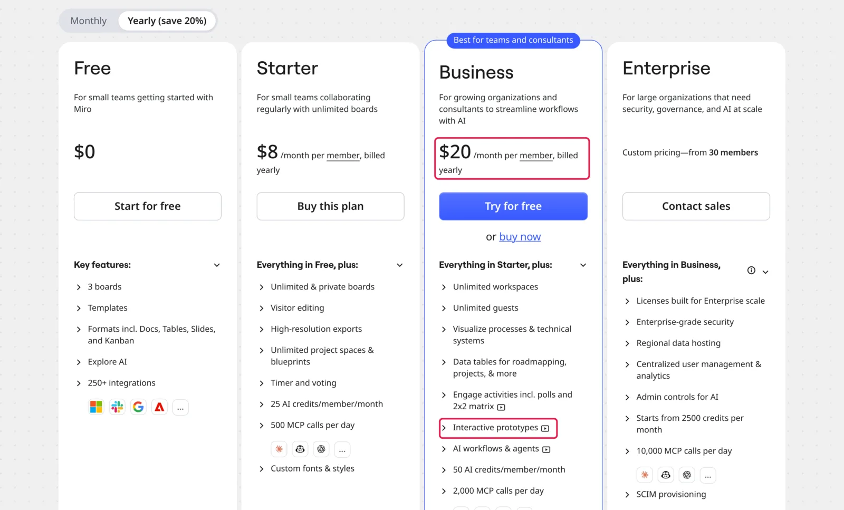Click the Slack integration icon in Free plan
The image size is (844, 510).
tap(117, 407)
